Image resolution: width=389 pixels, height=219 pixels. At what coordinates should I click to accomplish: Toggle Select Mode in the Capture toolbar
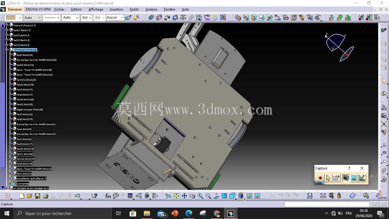[x=328, y=178]
